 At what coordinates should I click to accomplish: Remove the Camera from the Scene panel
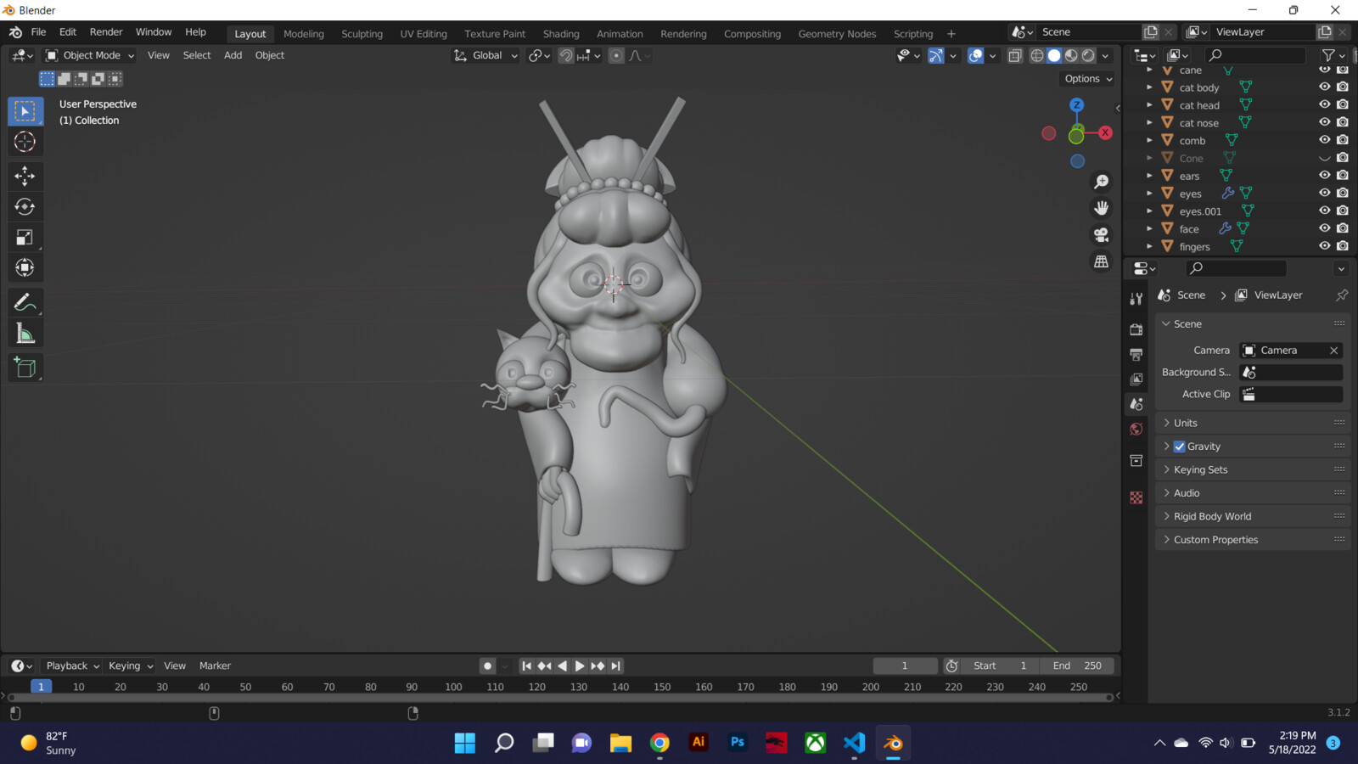[1333, 350]
